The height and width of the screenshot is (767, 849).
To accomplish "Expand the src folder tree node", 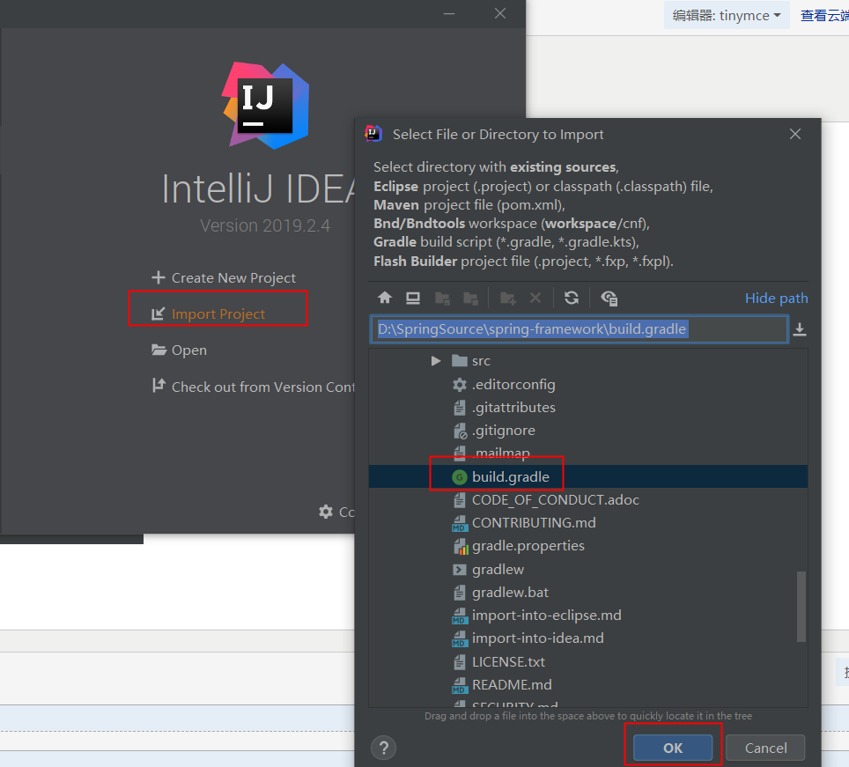I will coord(436,360).
